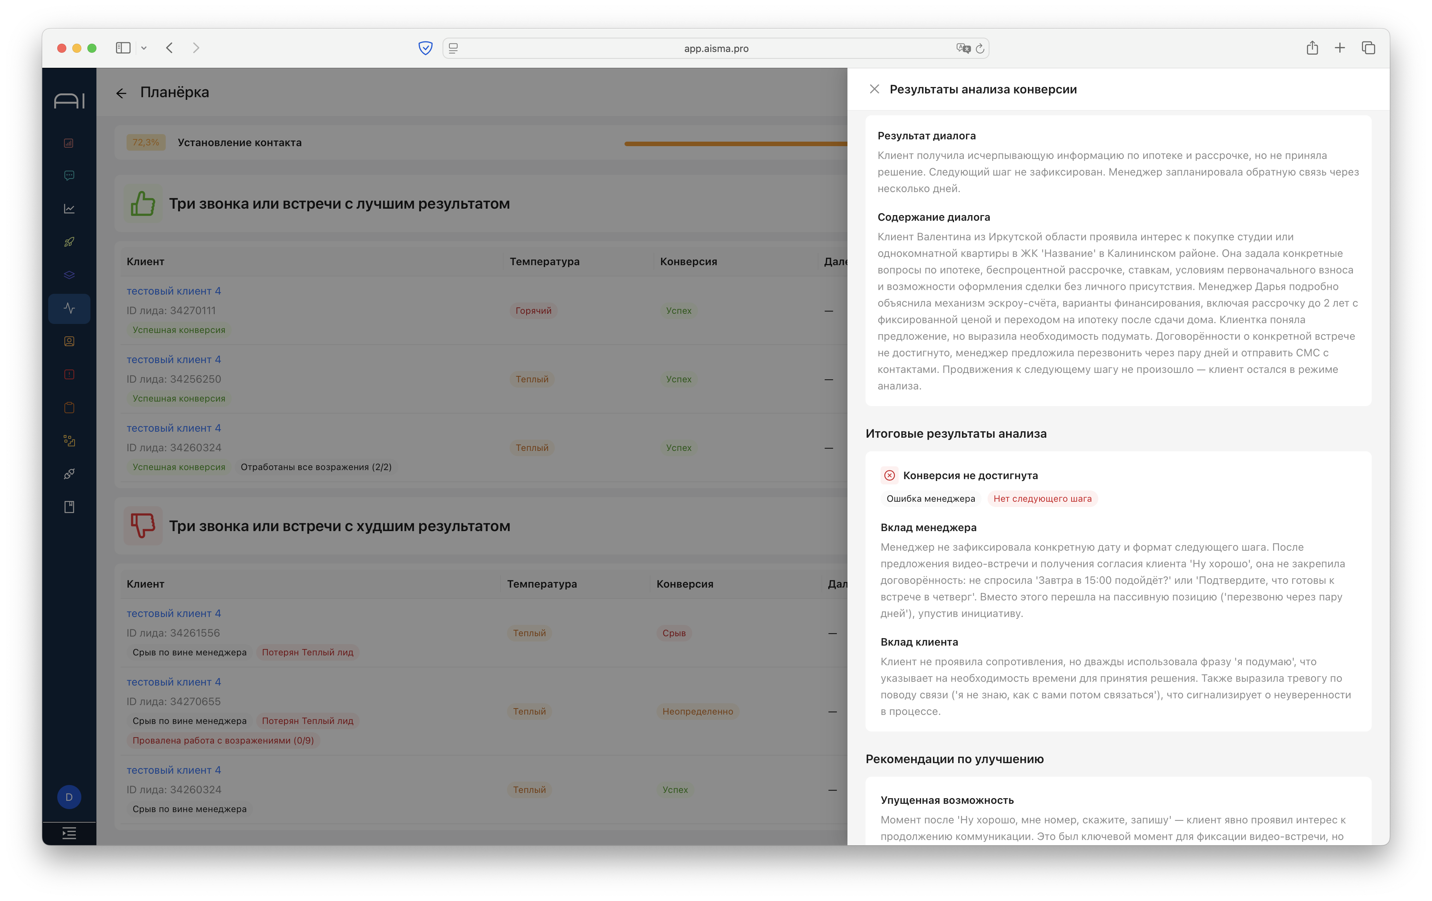
Task: Click the Установление контакта progress bar
Action: (736, 144)
